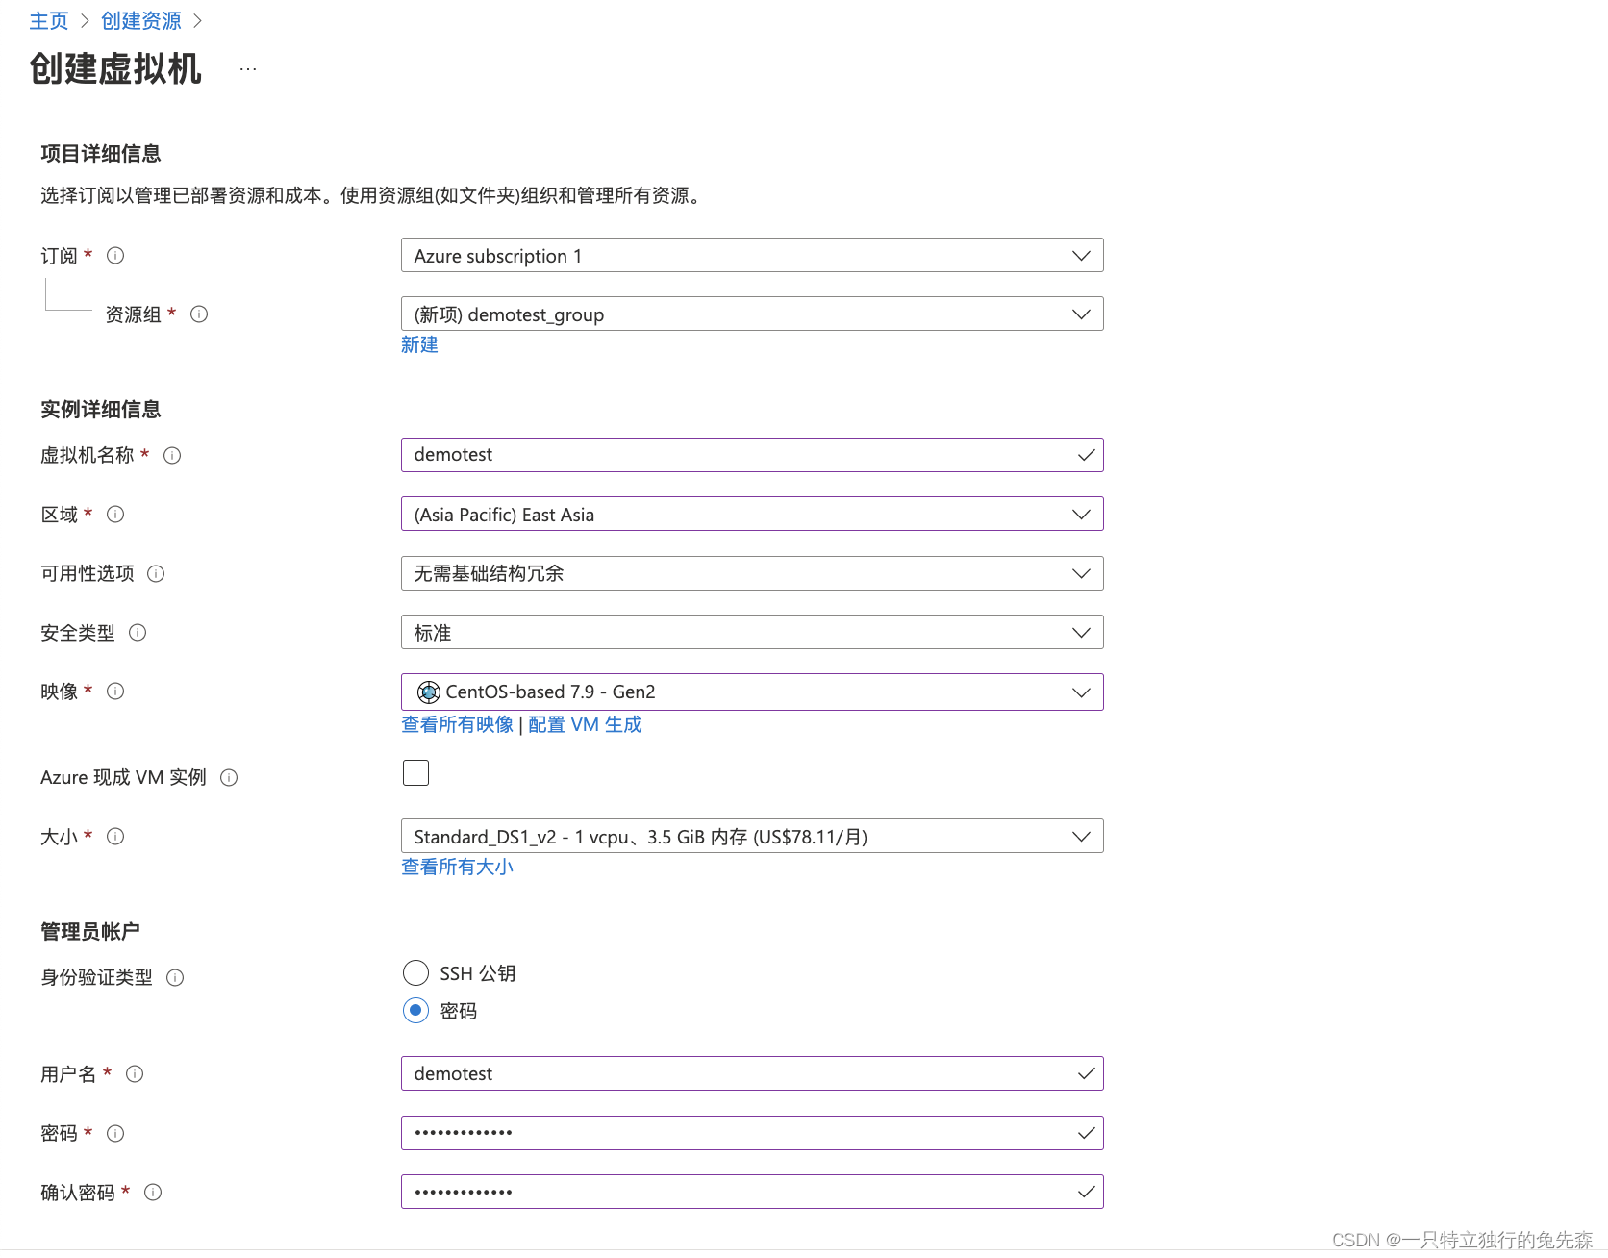Open the 资源组 dropdown demotest_group
The height and width of the screenshot is (1258, 1608).
coord(752,314)
